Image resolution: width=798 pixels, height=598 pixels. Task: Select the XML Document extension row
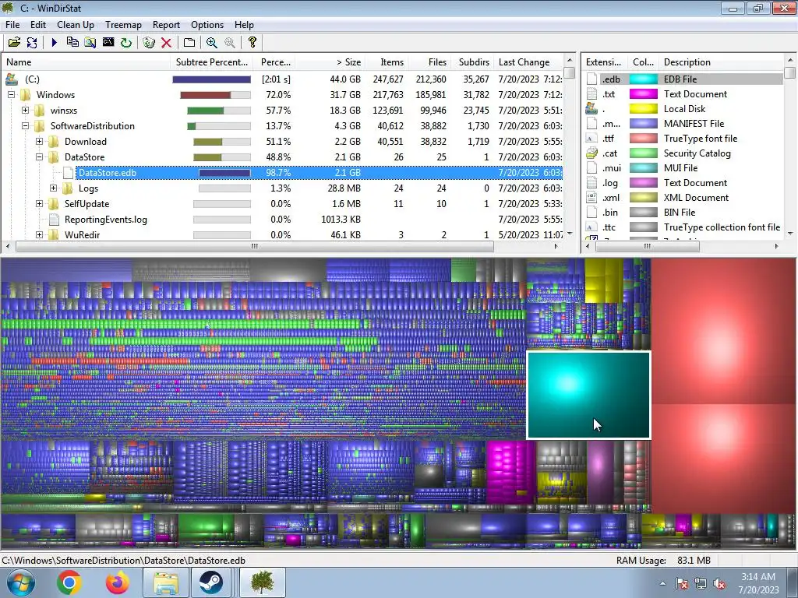pos(683,198)
